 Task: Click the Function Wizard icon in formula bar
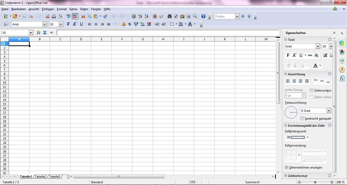pos(38,32)
